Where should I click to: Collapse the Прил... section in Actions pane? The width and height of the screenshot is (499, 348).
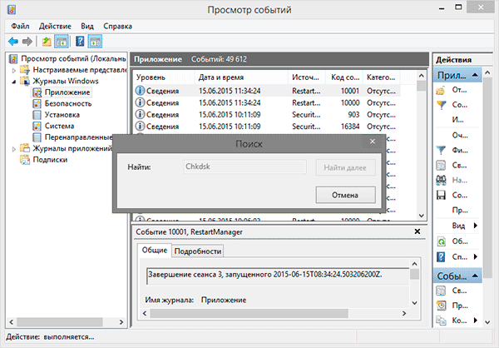pos(474,75)
